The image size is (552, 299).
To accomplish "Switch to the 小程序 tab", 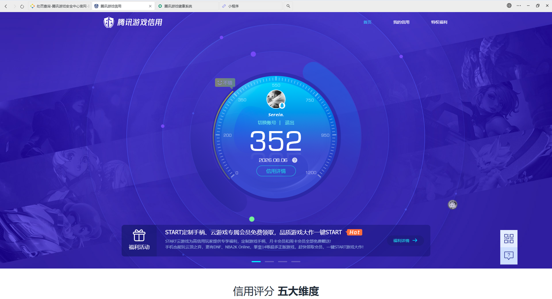I will click(x=251, y=6).
